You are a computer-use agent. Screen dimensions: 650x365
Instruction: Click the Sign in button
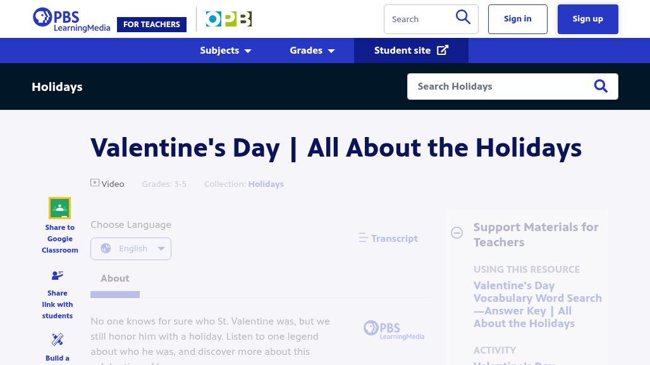click(517, 19)
